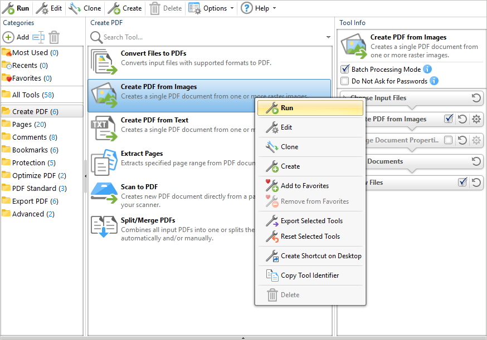The height and width of the screenshot is (340, 487).
Task: Click the Edit button in the toolbar
Action: pyautogui.click(x=49, y=8)
